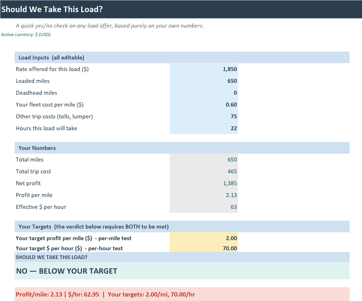Image resolution: width=362 pixels, height=301 pixels.
Task: Select the 'Loaded miles' label
Action: pos(33,81)
